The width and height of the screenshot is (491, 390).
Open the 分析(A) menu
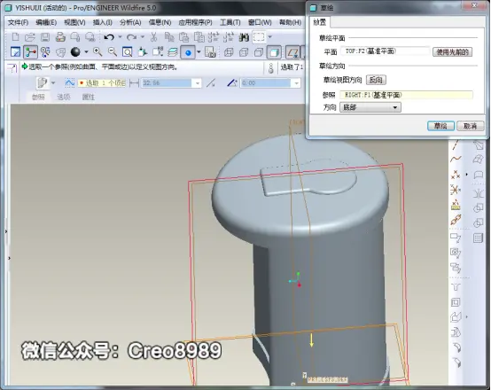point(130,22)
